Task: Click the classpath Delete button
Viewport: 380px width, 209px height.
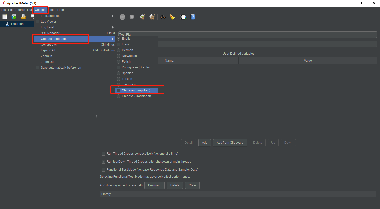Action: point(175,185)
